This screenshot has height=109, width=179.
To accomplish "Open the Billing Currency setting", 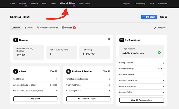I will [141, 69].
